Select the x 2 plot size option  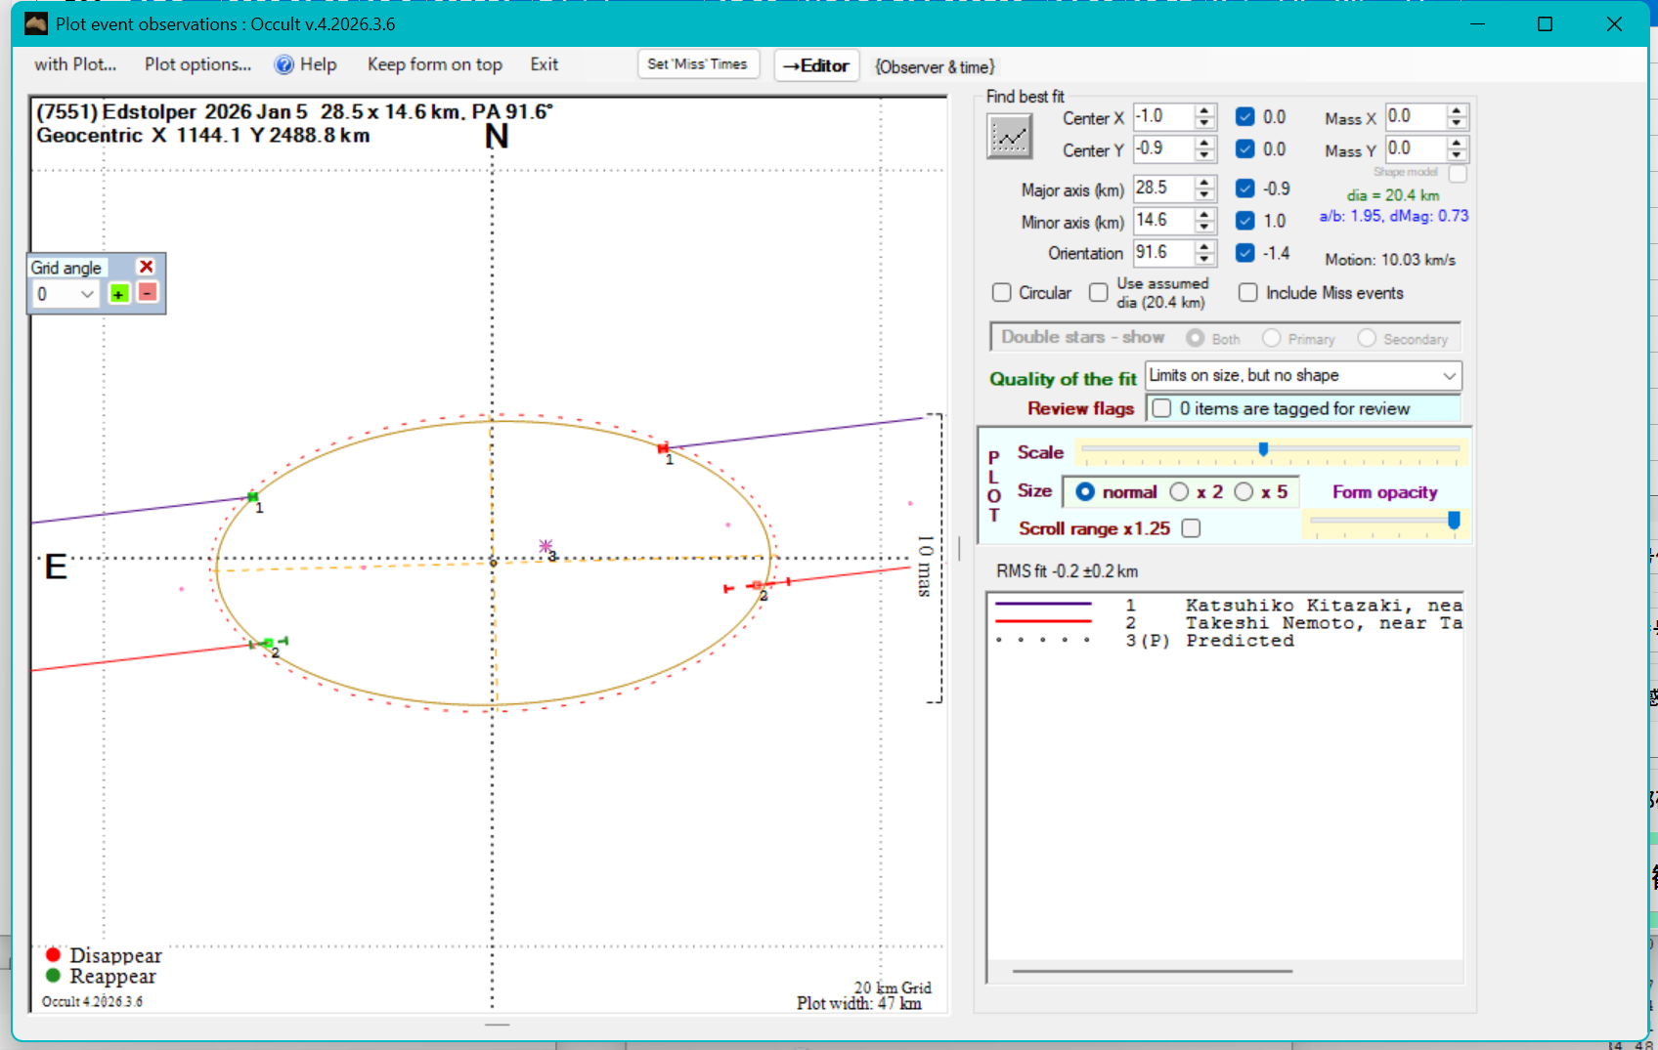pos(1180,492)
